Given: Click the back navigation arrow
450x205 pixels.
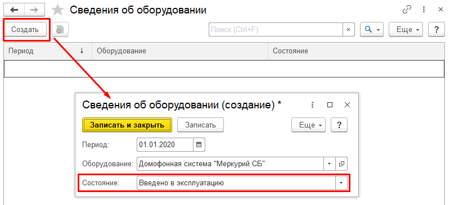Looking at the screenshot, I should [14, 10].
